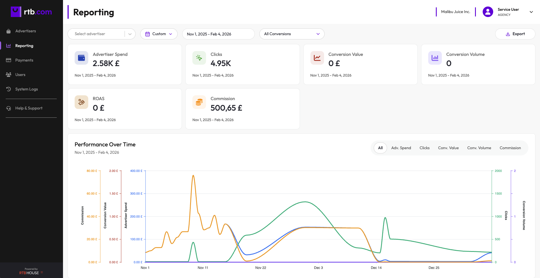Screen dimensions: 540x278
Task: Switch chart to the Commission tab
Action: 510,148
